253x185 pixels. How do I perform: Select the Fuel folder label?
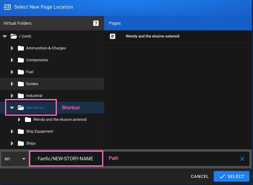(30, 72)
